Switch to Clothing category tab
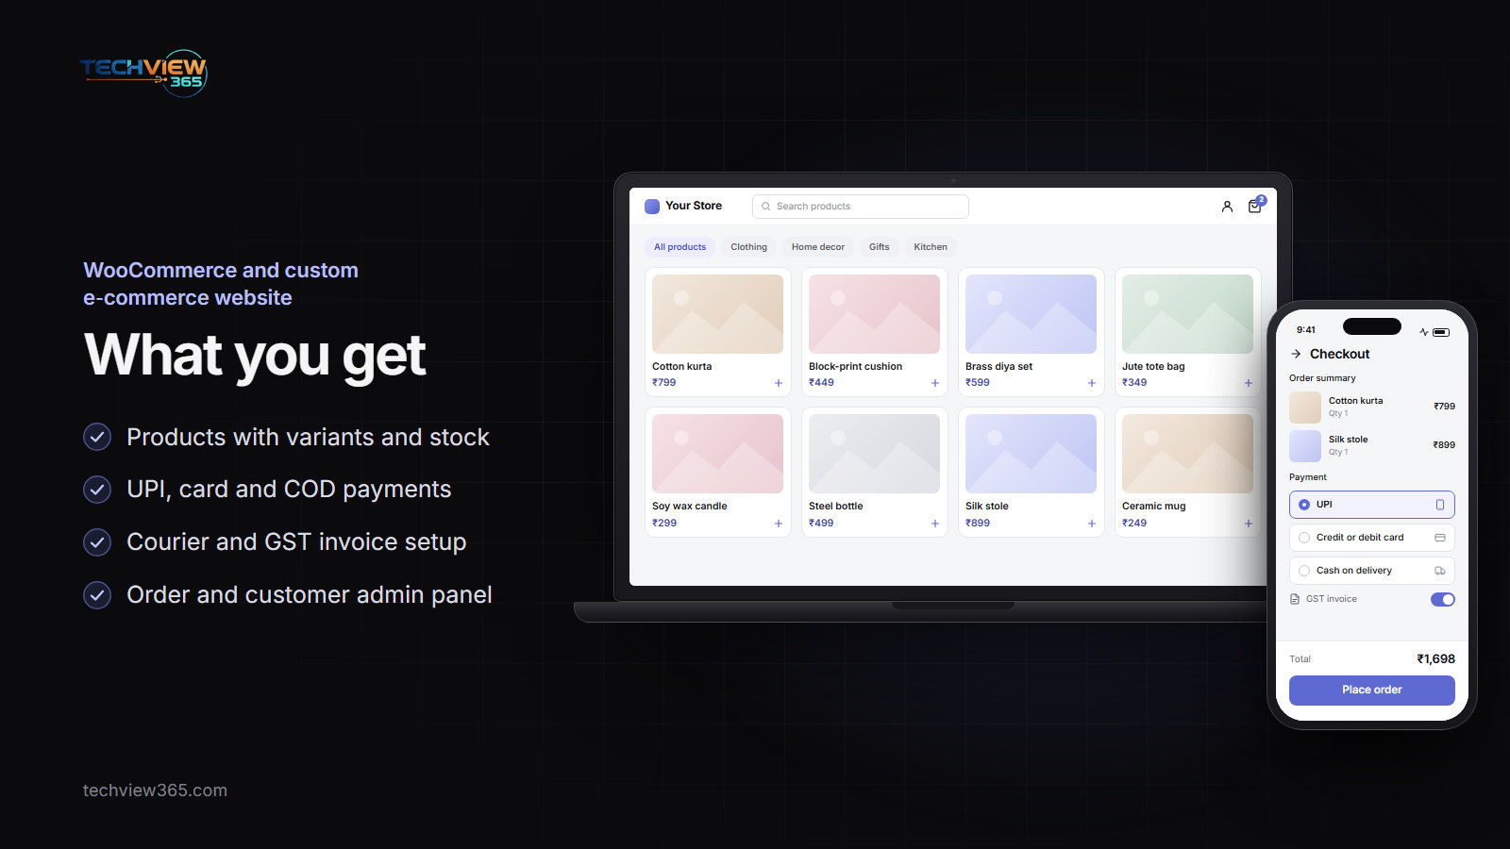1510x849 pixels. [748, 247]
